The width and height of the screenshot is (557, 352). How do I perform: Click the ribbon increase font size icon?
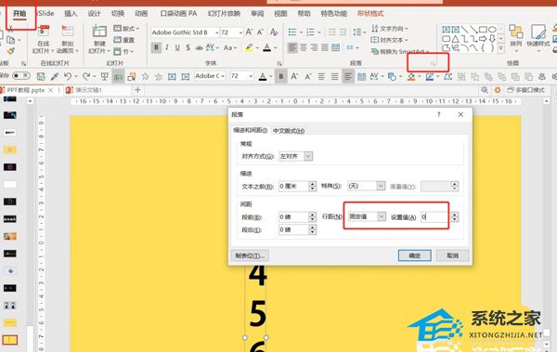coord(249,32)
